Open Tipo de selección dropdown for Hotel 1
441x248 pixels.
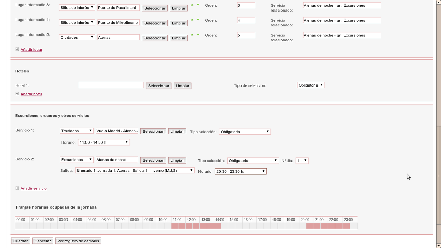pyautogui.click(x=310, y=85)
